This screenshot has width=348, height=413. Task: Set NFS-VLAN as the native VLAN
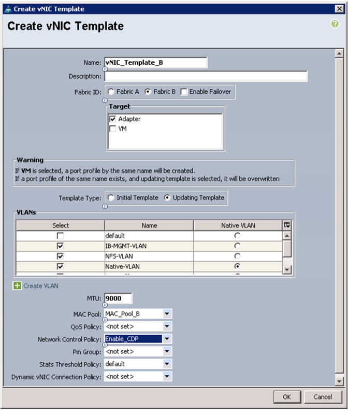[238, 256]
